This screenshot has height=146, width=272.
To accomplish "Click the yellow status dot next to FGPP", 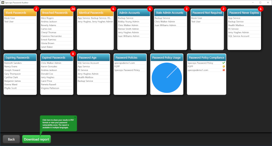I will 223,67.
